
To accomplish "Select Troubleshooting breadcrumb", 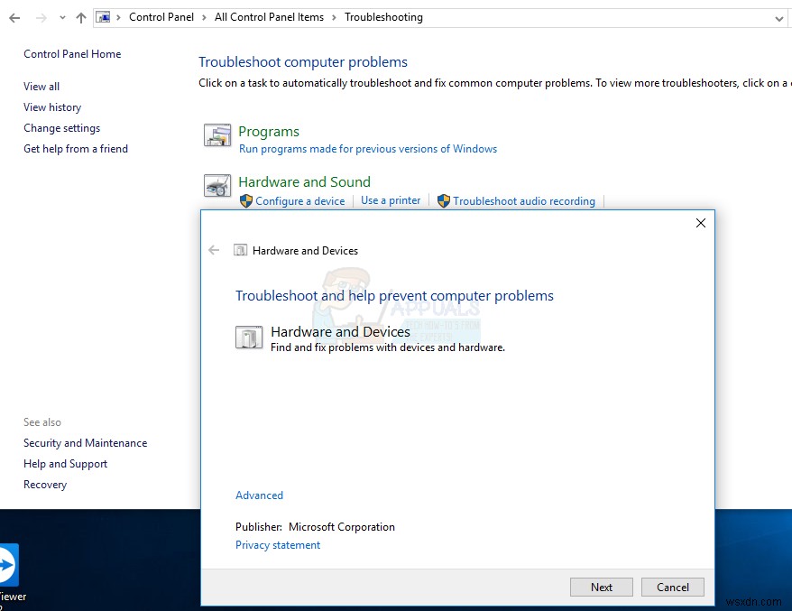I will [383, 17].
